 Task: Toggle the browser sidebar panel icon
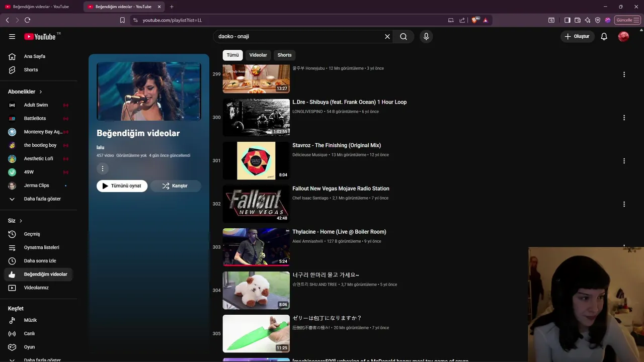pyautogui.click(x=567, y=20)
